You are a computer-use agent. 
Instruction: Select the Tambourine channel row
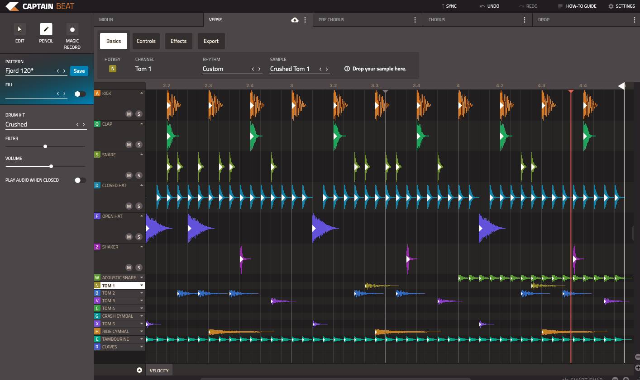[119, 339]
